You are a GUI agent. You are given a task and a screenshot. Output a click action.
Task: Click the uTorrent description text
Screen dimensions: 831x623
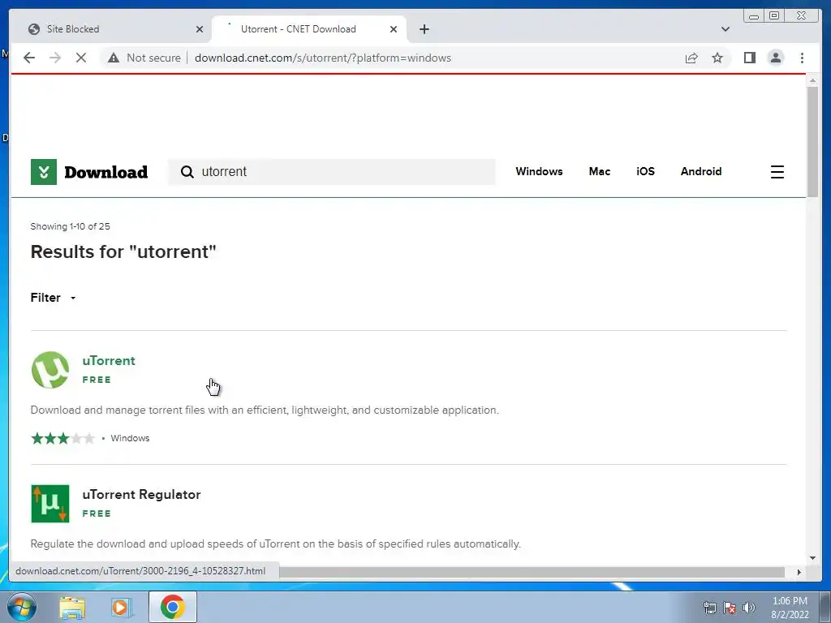point(265,410)
